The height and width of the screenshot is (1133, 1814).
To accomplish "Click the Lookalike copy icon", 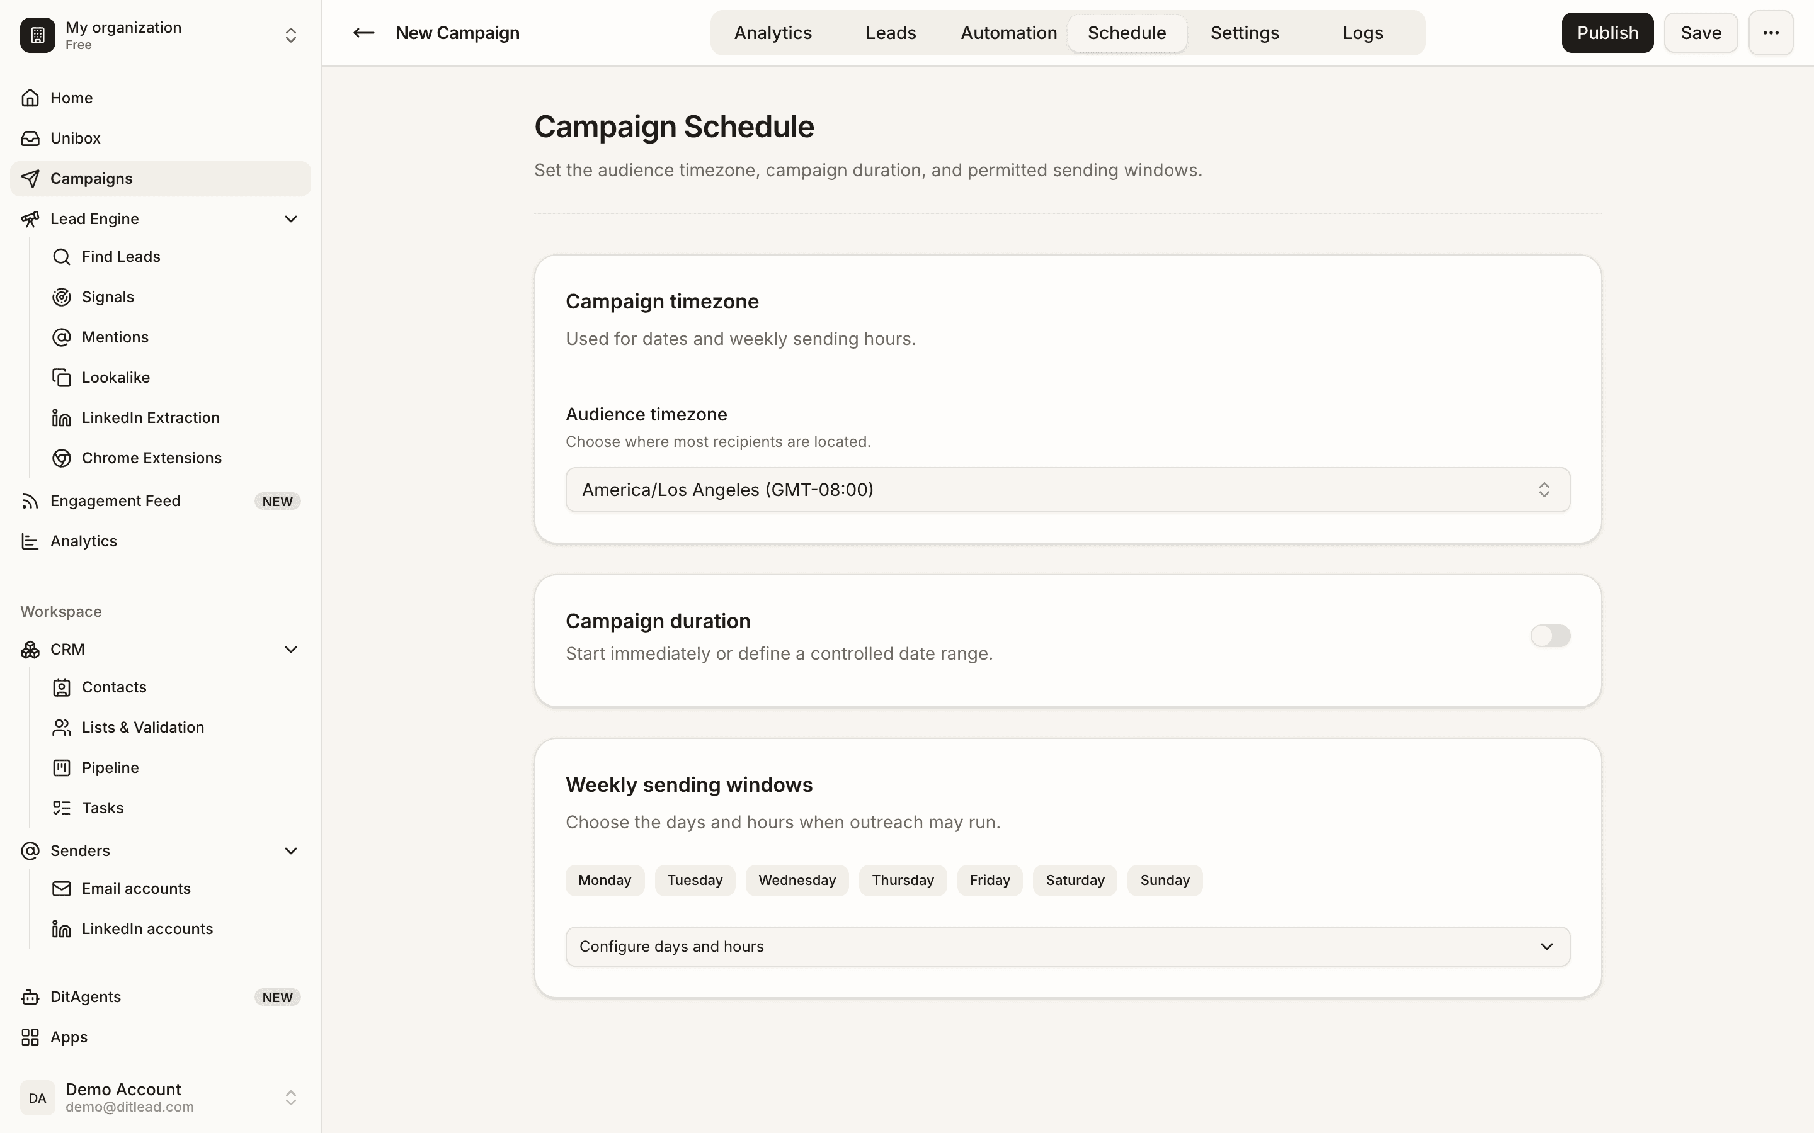I will coord(62,378).
